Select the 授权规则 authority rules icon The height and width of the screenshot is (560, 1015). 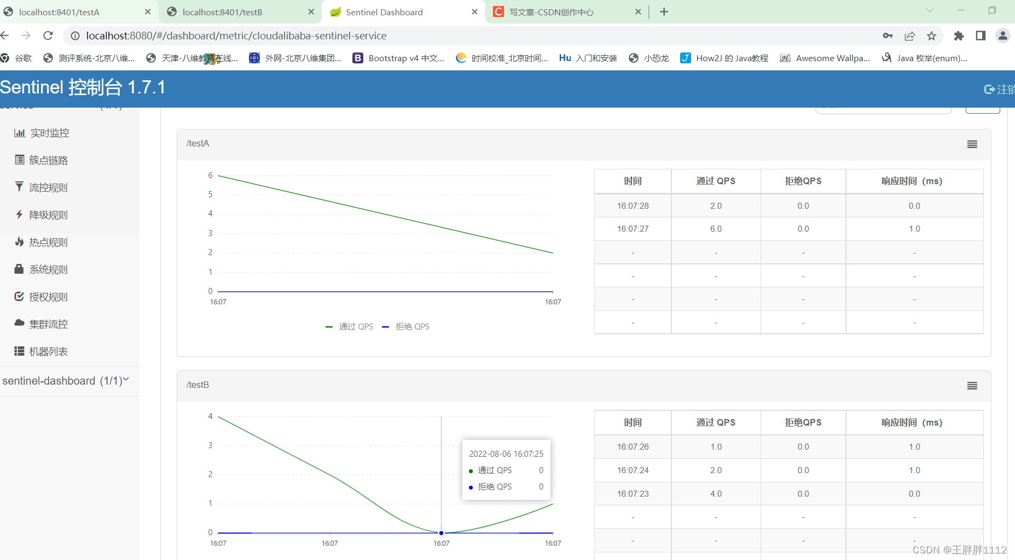coord(19,296)
